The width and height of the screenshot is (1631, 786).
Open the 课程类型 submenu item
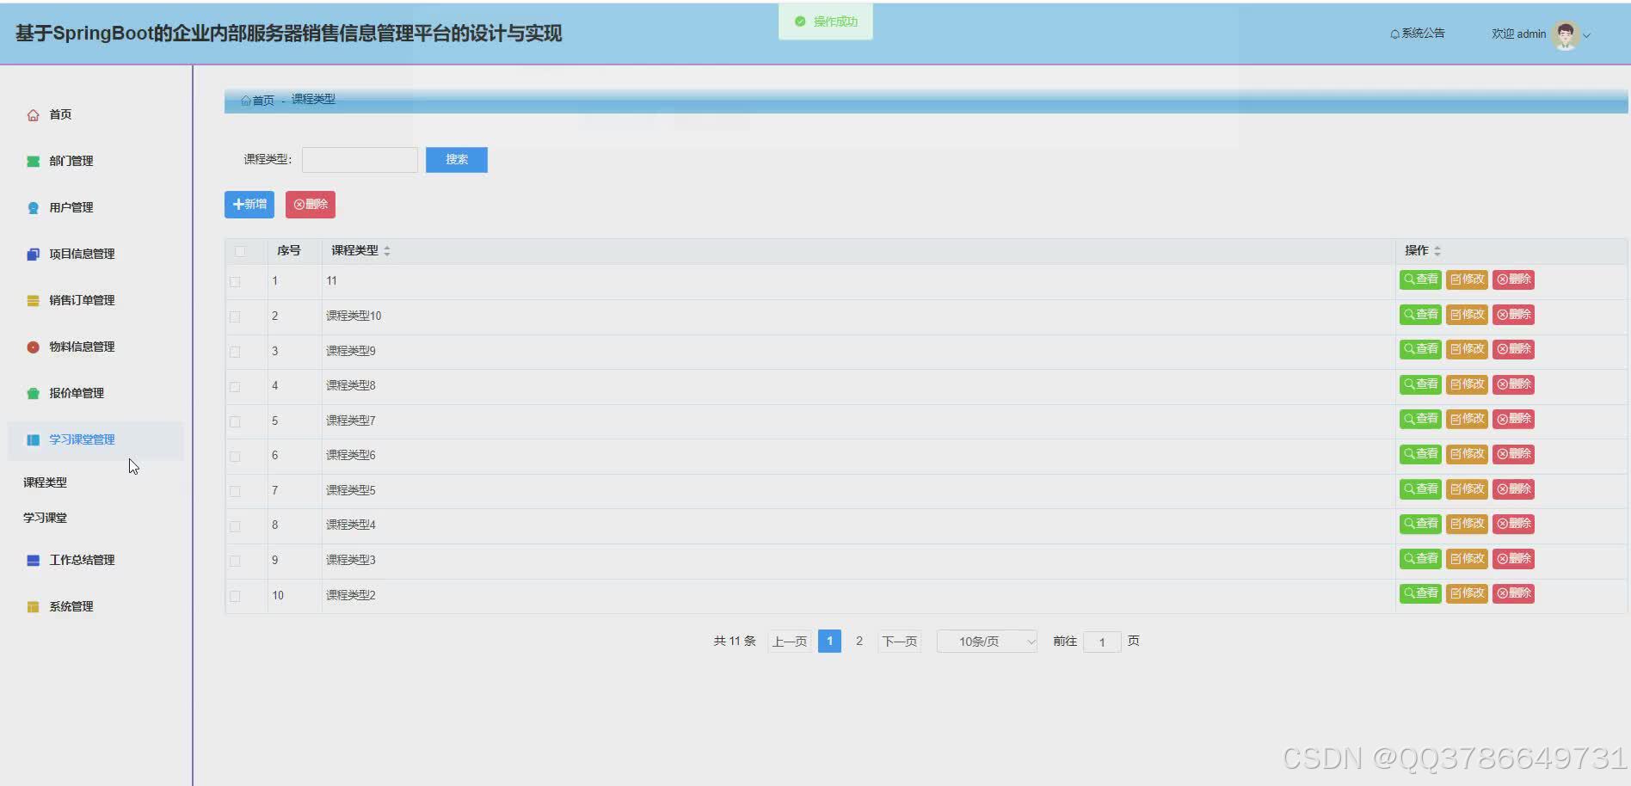(x=46, y=483)
